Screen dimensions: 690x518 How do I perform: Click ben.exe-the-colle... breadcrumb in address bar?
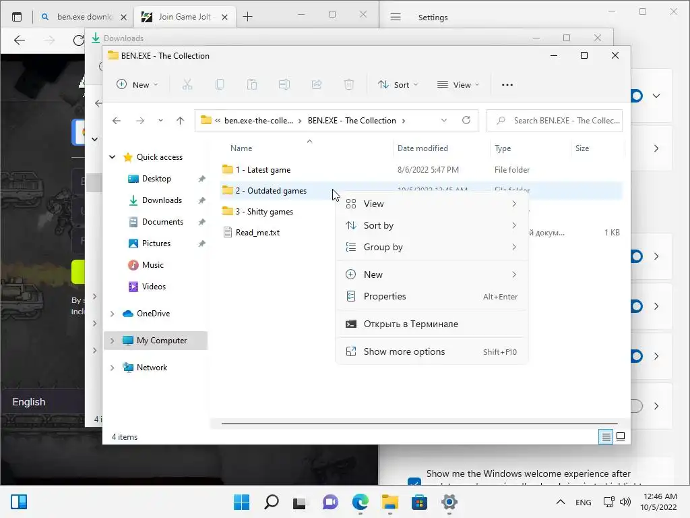pyautogui.click(x=258, y=121)
